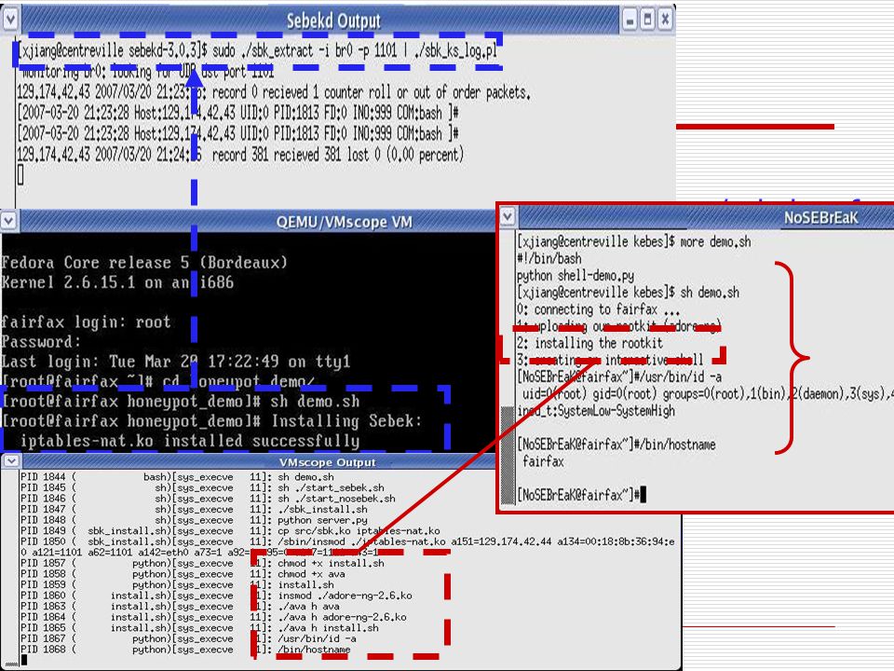Select PID 1859 'install.sh' row
Screen dimensions: 894x671
[177, 585]
